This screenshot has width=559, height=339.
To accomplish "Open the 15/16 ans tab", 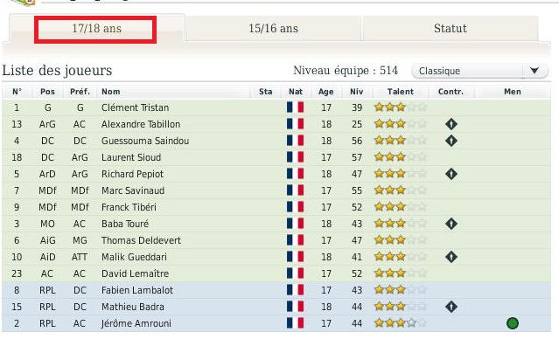I will (274, 29).
